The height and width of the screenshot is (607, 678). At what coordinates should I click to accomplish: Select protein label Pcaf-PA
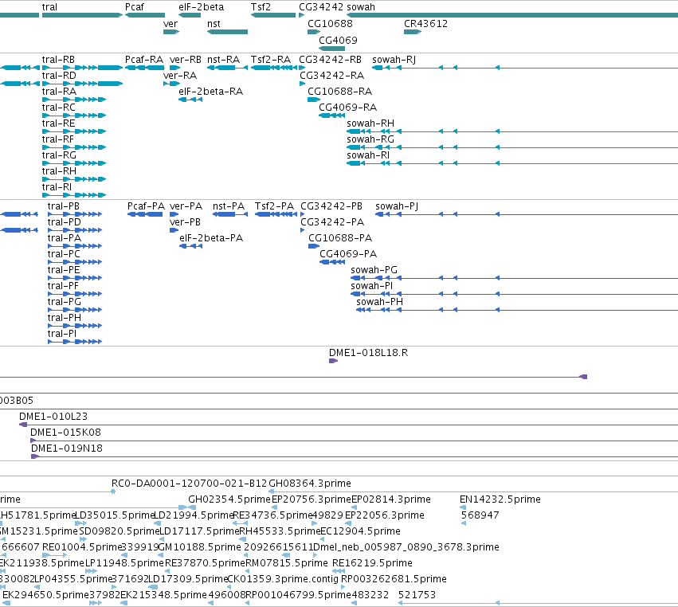click(146, 206)
